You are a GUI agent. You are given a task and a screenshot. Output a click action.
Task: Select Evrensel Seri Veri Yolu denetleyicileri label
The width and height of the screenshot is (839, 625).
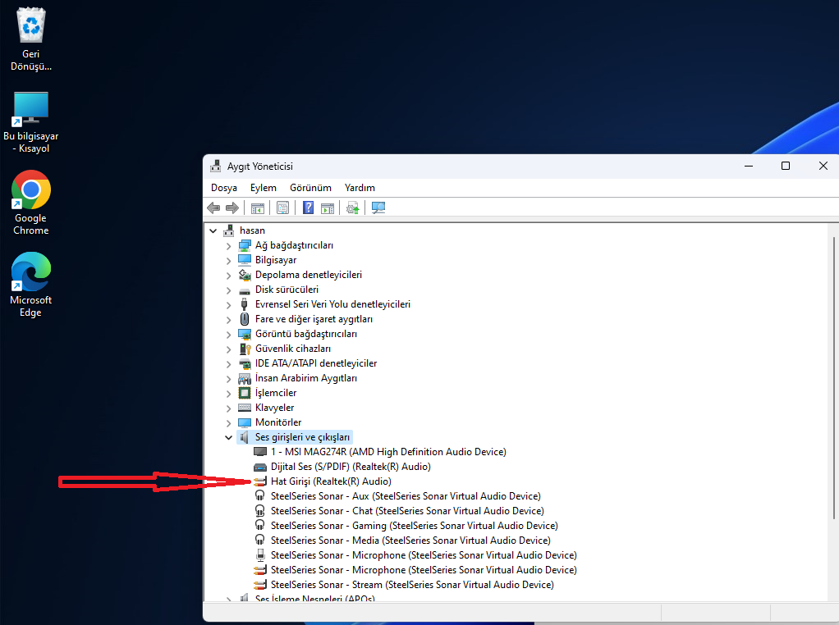[332, 304]
